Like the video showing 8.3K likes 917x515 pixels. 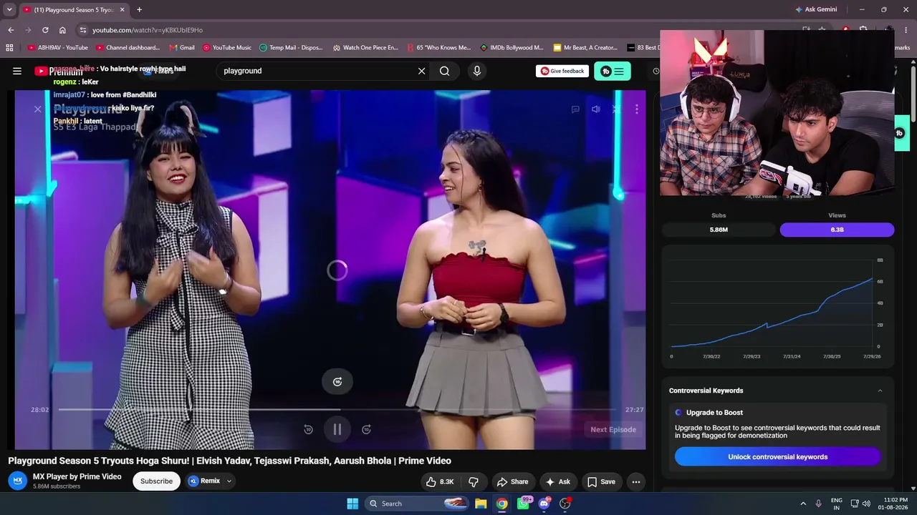click(440, 481)
